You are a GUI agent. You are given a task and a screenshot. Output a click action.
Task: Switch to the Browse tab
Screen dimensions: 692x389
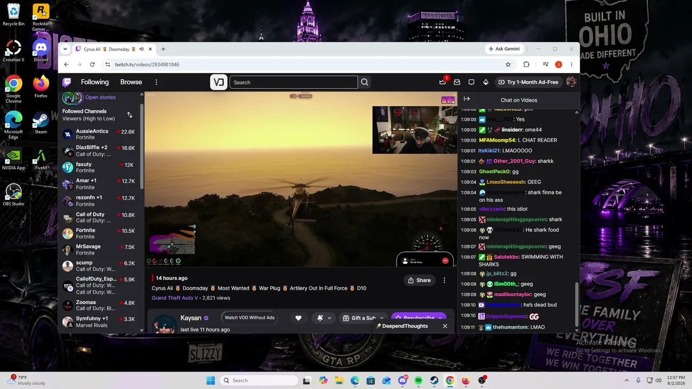(131, 82)
